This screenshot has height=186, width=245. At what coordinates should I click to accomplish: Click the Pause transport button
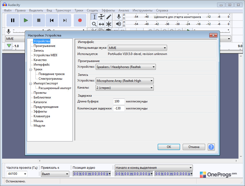click(13, 20)
